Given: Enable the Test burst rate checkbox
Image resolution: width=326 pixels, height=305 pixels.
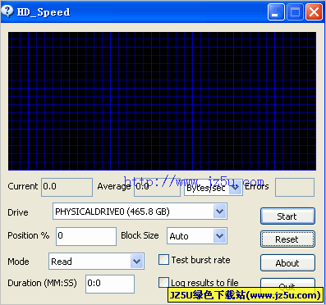Looking at the screenshot, I should tap(163, 260).
